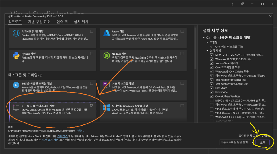
Task: Open the License (라이선스) link
Action: pos(62,136)
